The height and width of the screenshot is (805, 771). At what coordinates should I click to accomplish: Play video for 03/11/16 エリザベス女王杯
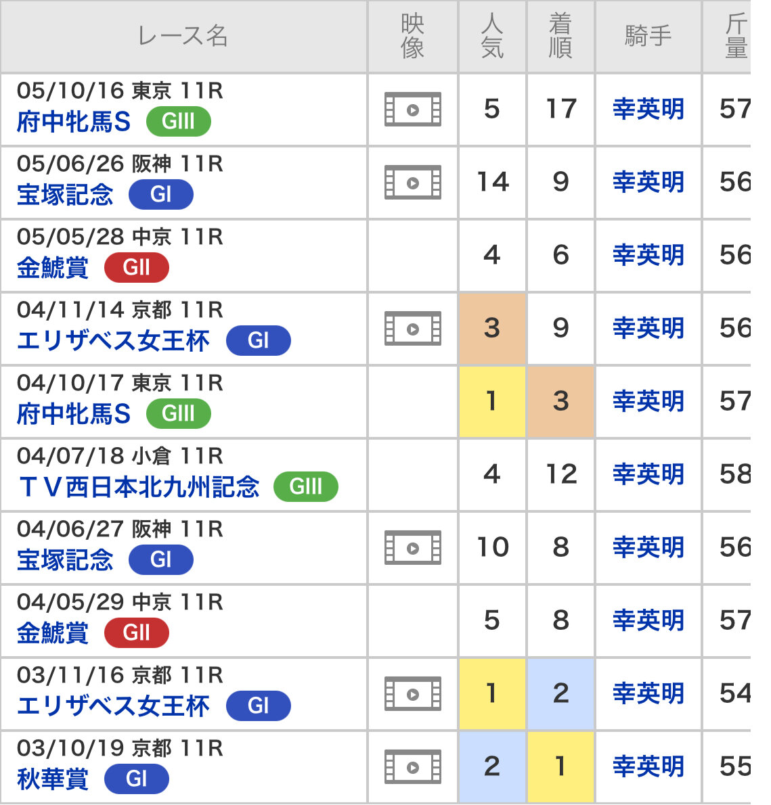coord(413,694)
